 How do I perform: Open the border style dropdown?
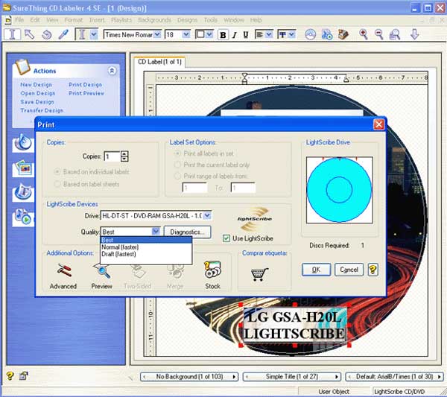point(209,35)
